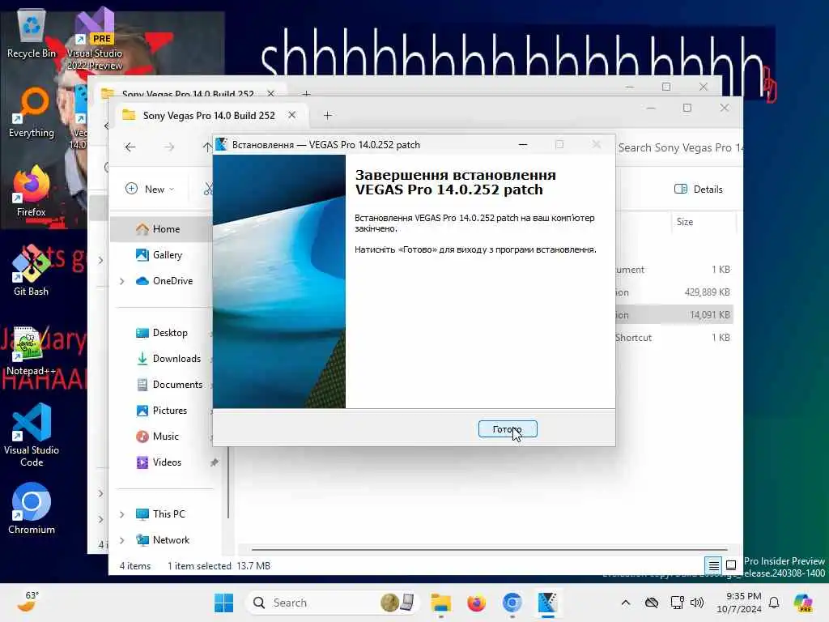Switch to large thumbnails view icon

tap(731, 566)
